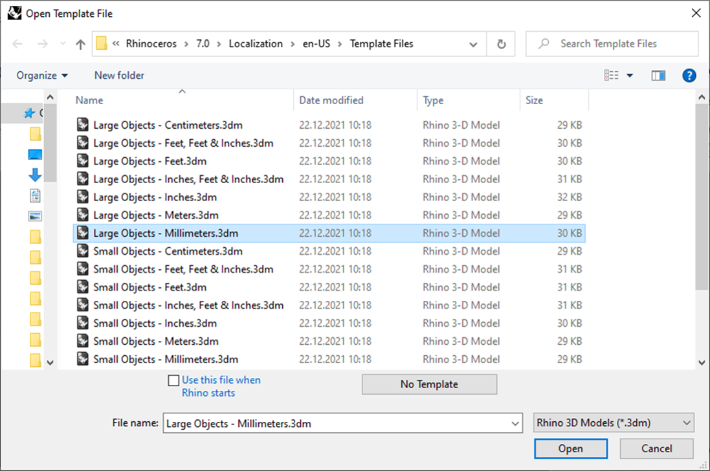710x471 pixels.
Task: Expand the Organize menu
Action: pos(42,76)
